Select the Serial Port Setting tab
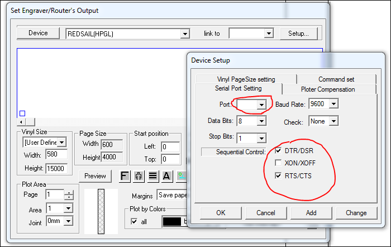Screen dimensions: 391x247 [239, 88]
